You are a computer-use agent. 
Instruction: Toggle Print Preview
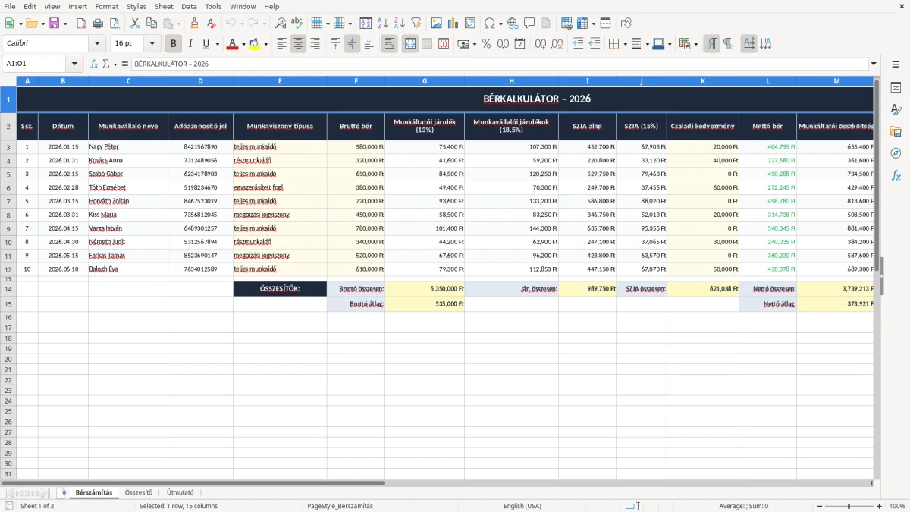pos(115,24)
